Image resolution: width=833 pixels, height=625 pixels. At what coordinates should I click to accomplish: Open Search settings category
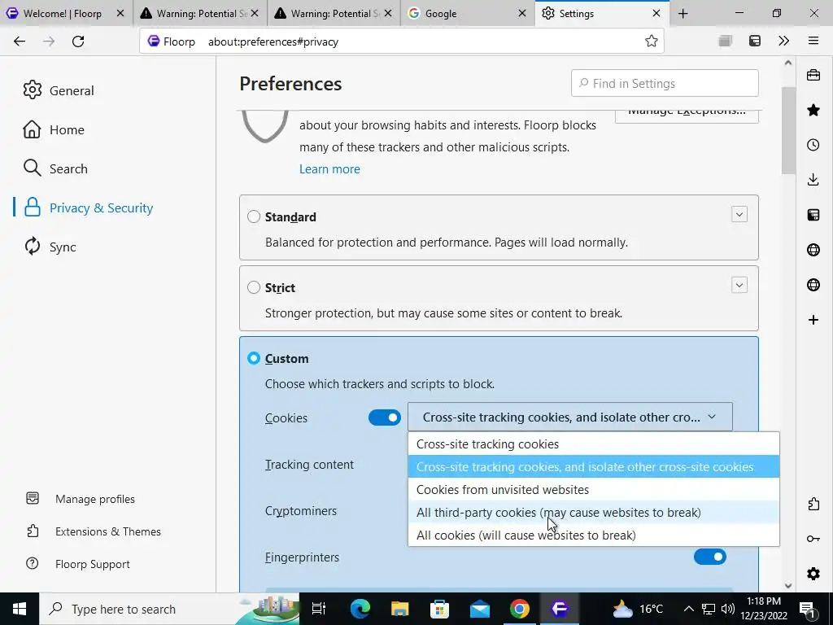tap(55, 168)
